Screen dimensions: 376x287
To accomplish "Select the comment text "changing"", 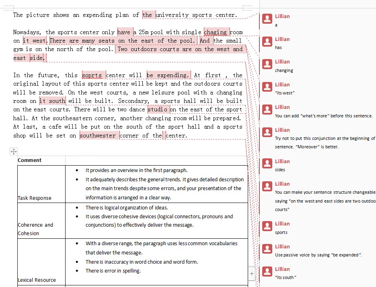I will point(284,70).
